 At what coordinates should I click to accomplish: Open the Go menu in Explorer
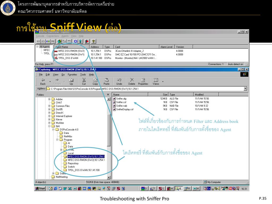(63, 75)
